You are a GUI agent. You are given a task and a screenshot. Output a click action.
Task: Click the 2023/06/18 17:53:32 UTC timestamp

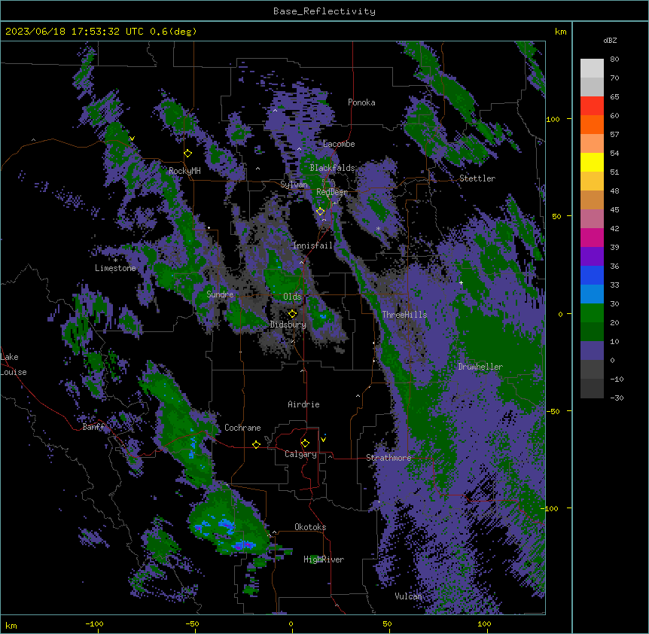75,32
